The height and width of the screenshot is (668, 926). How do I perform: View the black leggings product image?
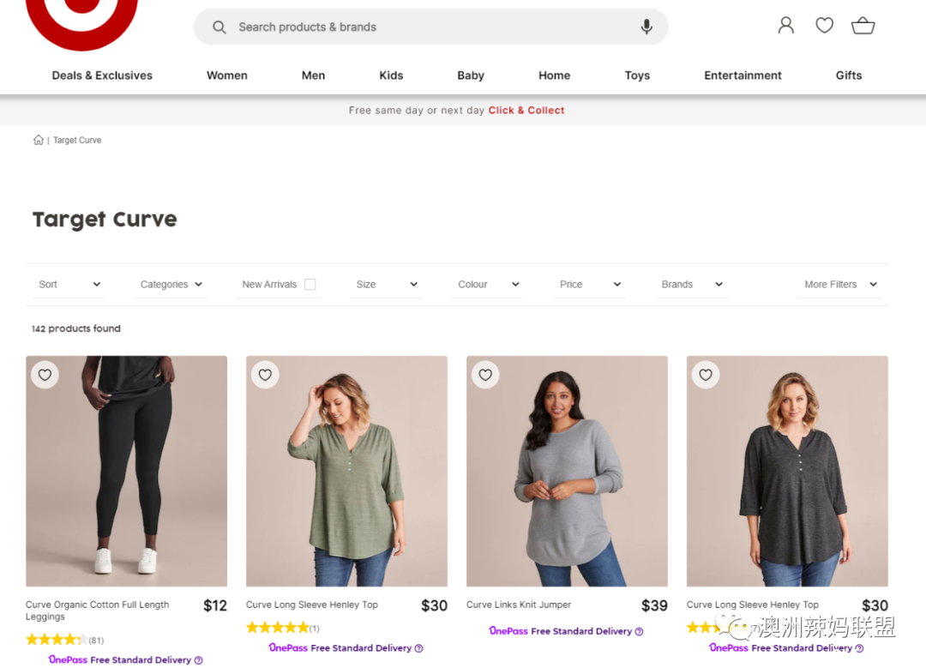(x=126, y=472)
